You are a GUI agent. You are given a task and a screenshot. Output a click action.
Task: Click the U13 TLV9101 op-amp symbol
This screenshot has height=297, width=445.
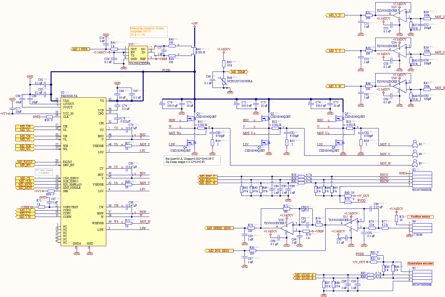coord(399,15)
